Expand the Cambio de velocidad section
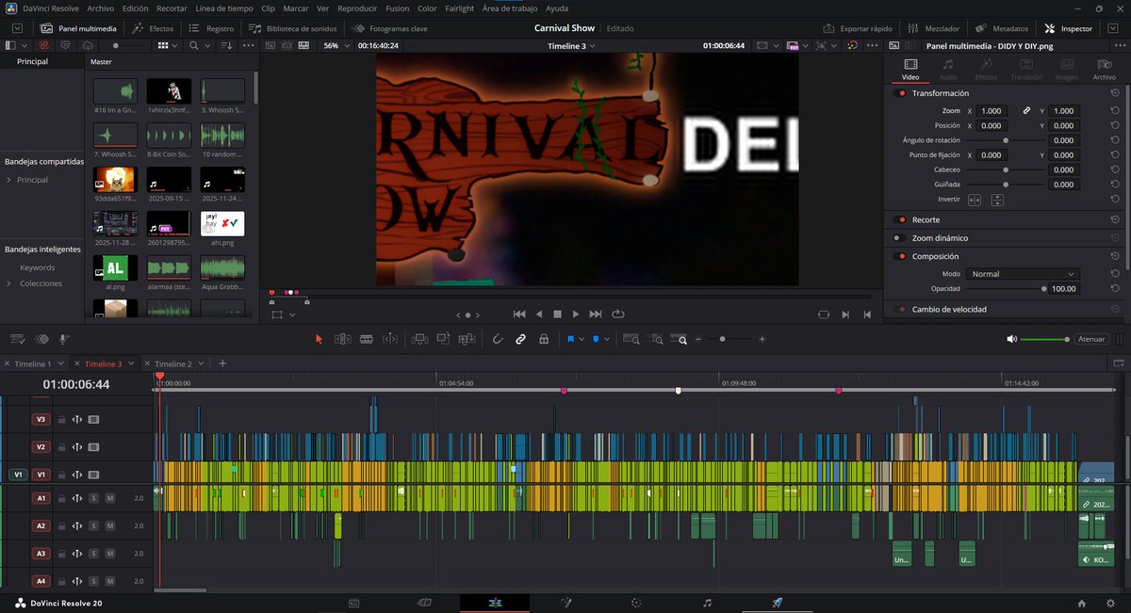The image size is (1131, 613). click(x=949, y=309)
